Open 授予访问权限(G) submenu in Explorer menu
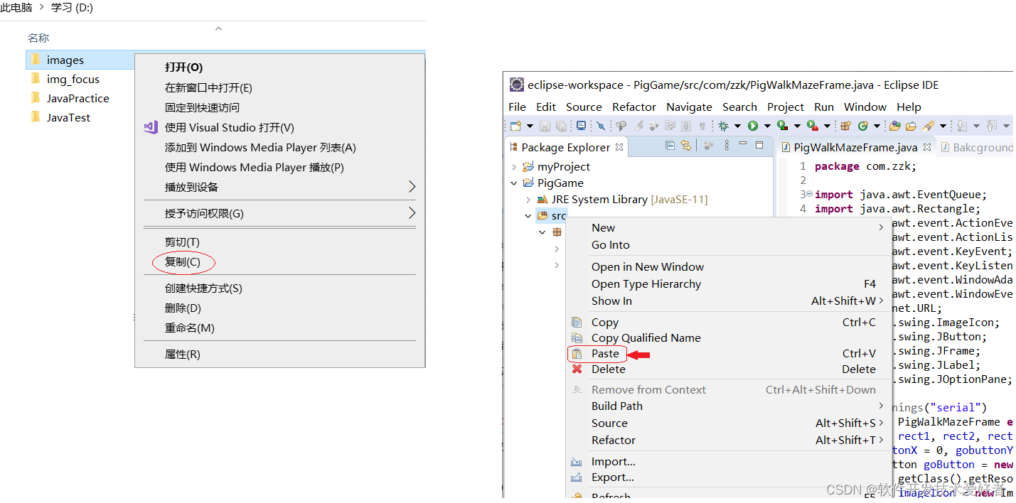The image size is (1016, 503). coord(279,214)
